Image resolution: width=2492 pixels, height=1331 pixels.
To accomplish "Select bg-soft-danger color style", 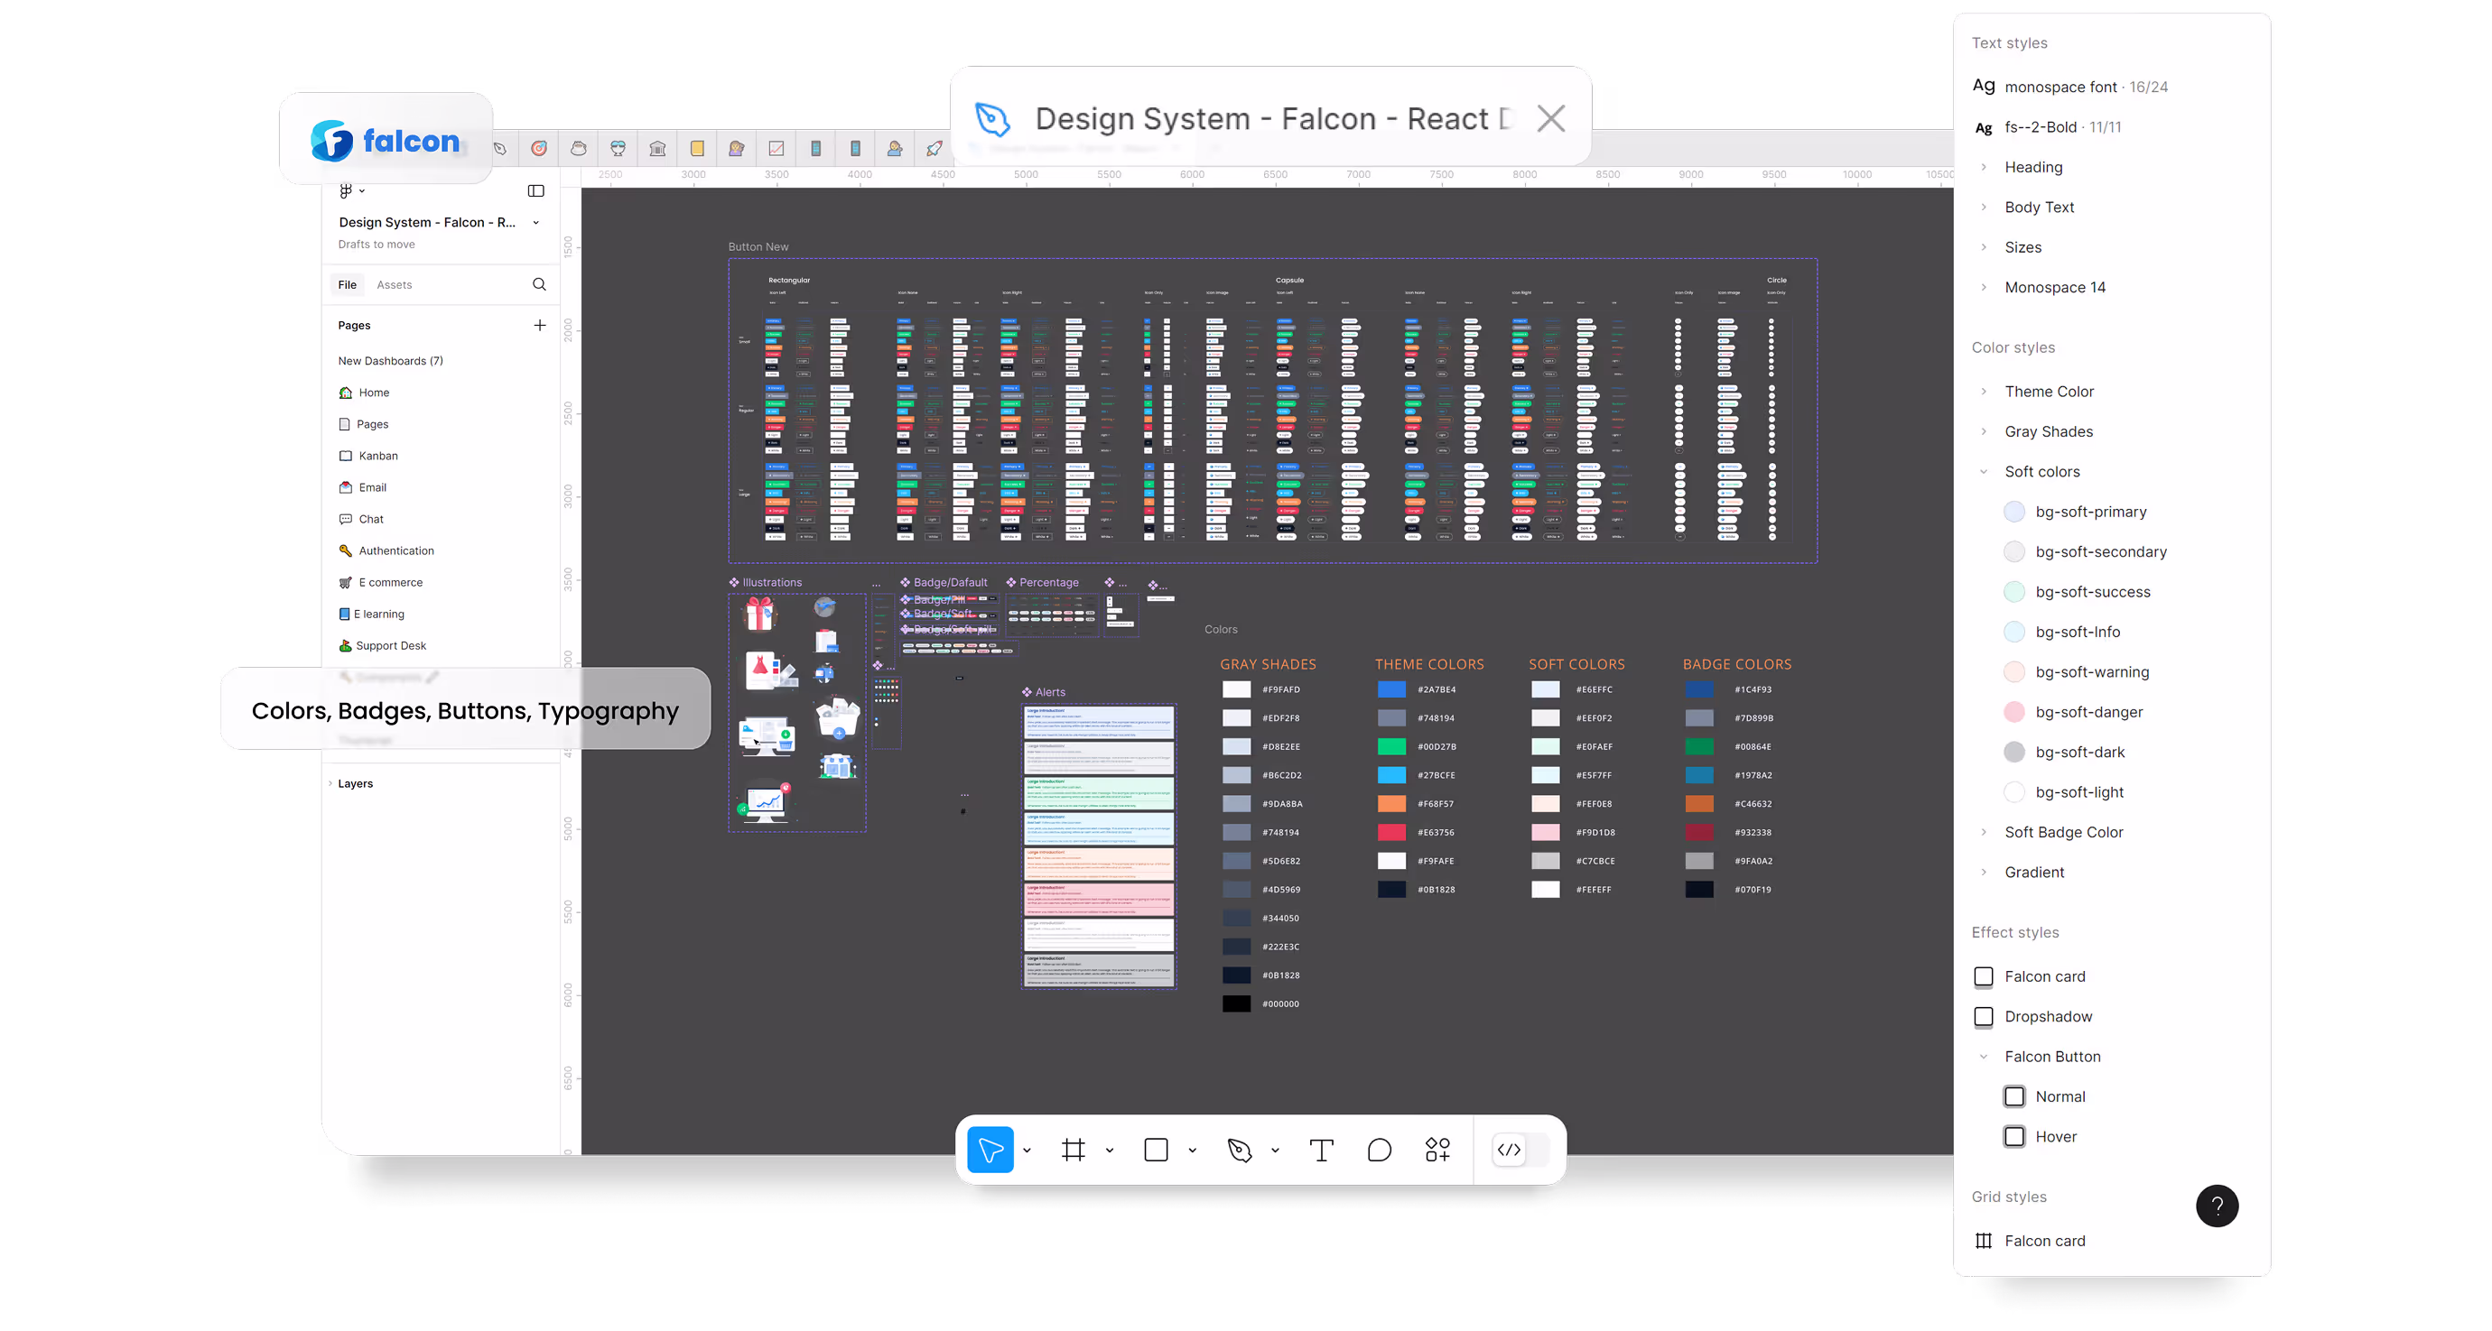I will coord(2073,711).
